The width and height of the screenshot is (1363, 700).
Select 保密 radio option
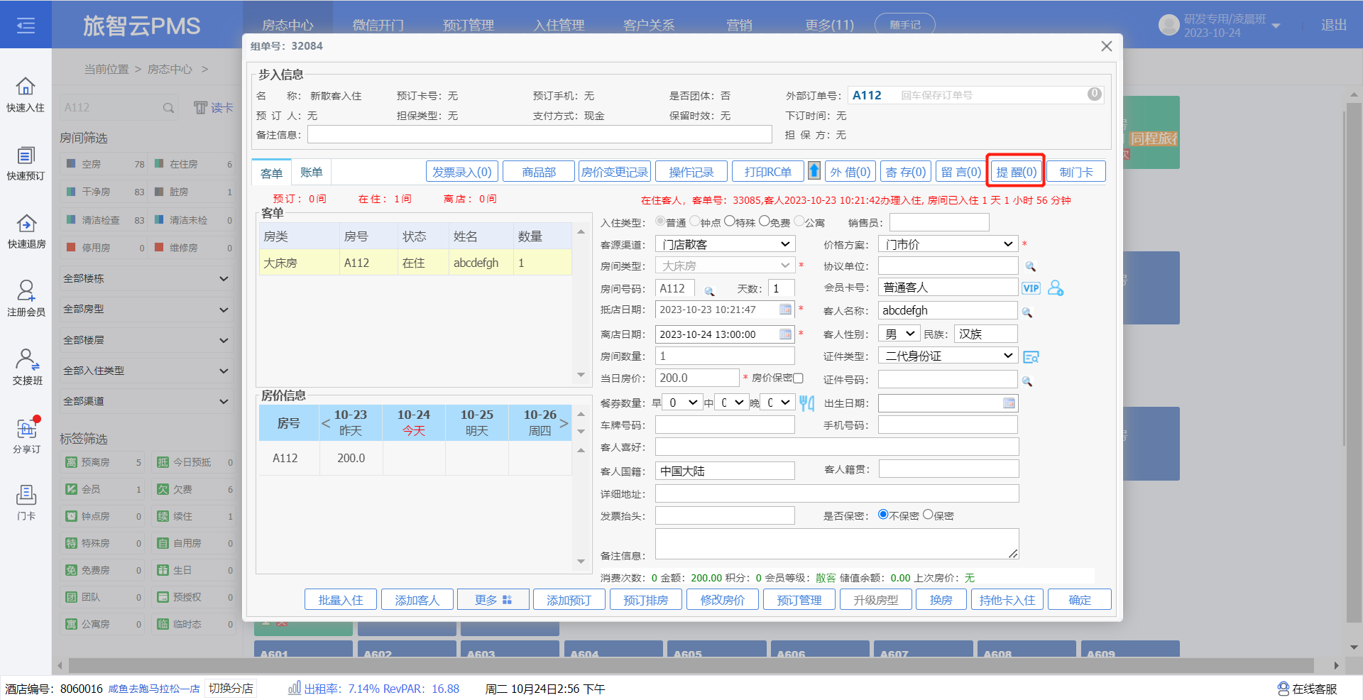(927, 514)
